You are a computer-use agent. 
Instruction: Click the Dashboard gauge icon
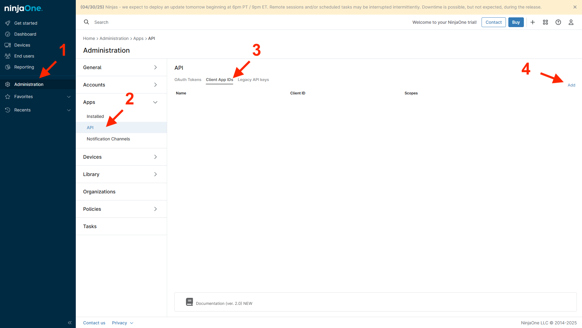8,34
